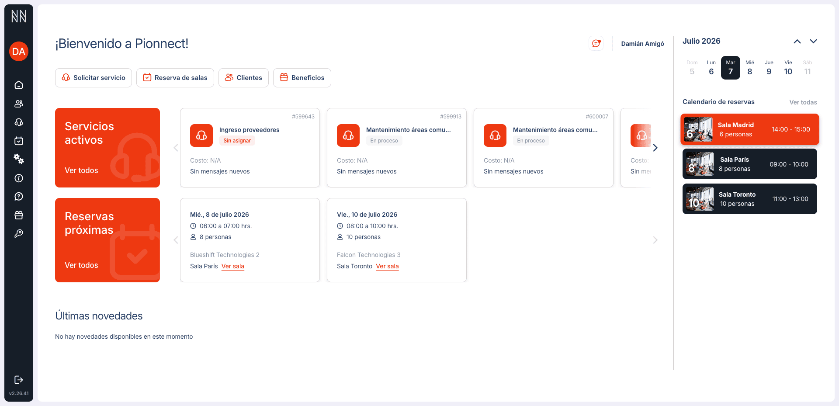
Task: Click En proceso badge on card #599913
Action: point(384,141)
